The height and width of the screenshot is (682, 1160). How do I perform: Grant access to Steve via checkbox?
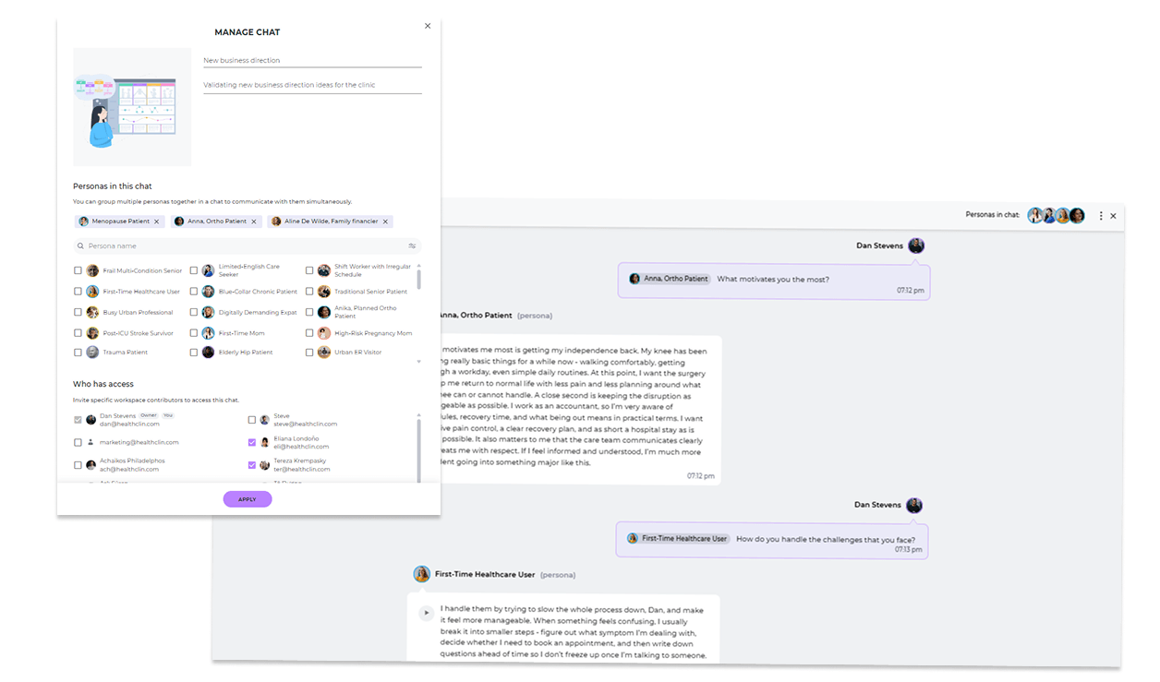[x=252, y=420]
